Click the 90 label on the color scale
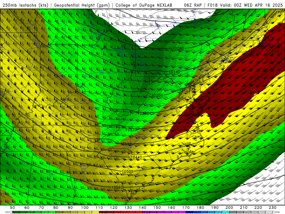The height and width of the screenshot is (214, 285). pyautogui.click(x=70, y=208)
